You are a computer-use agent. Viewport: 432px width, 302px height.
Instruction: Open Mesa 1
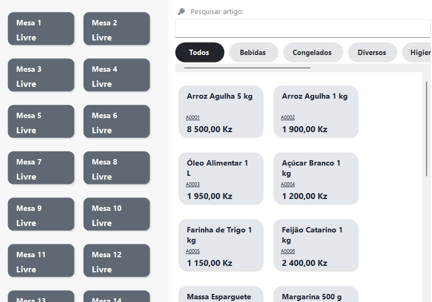[x=41, y=29]
